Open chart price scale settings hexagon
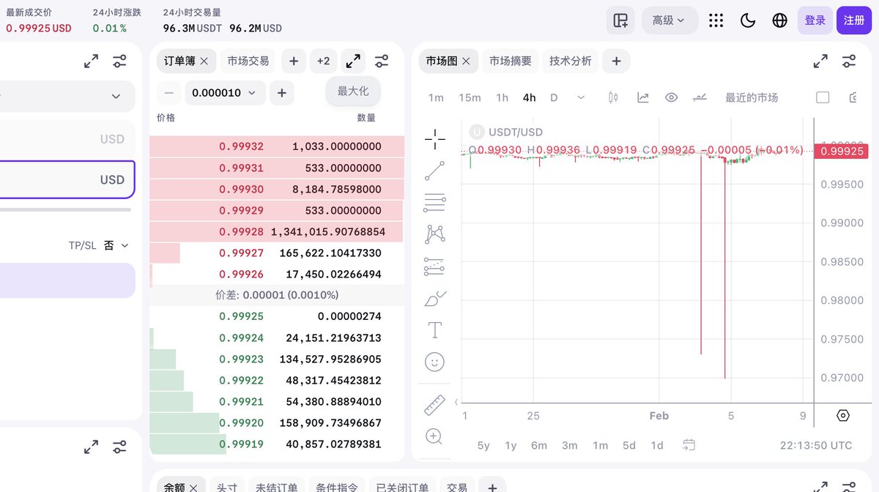The width and height of the screenshot is (879, 492). coord(843,416)
